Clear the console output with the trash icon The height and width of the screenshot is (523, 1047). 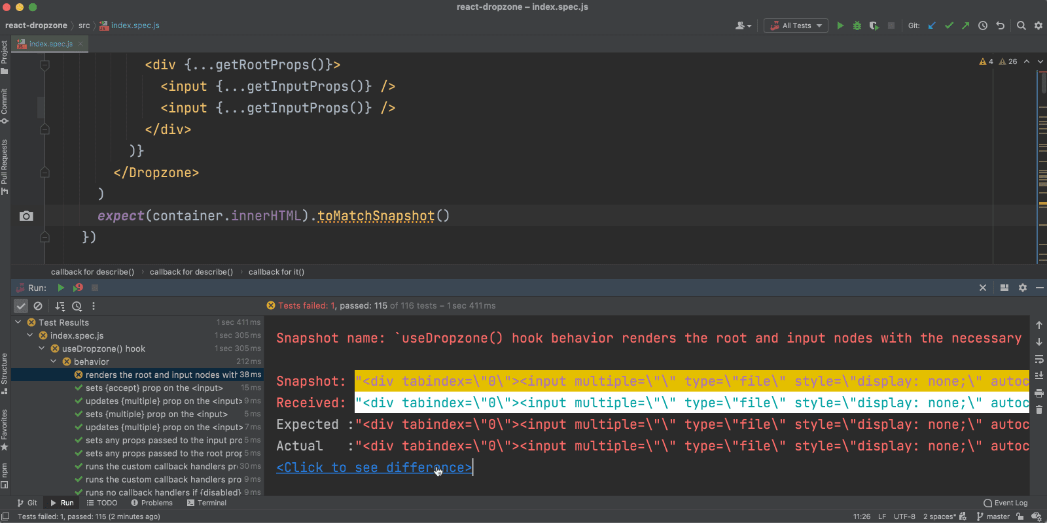pyautogui.click(x=1039, y=410)
